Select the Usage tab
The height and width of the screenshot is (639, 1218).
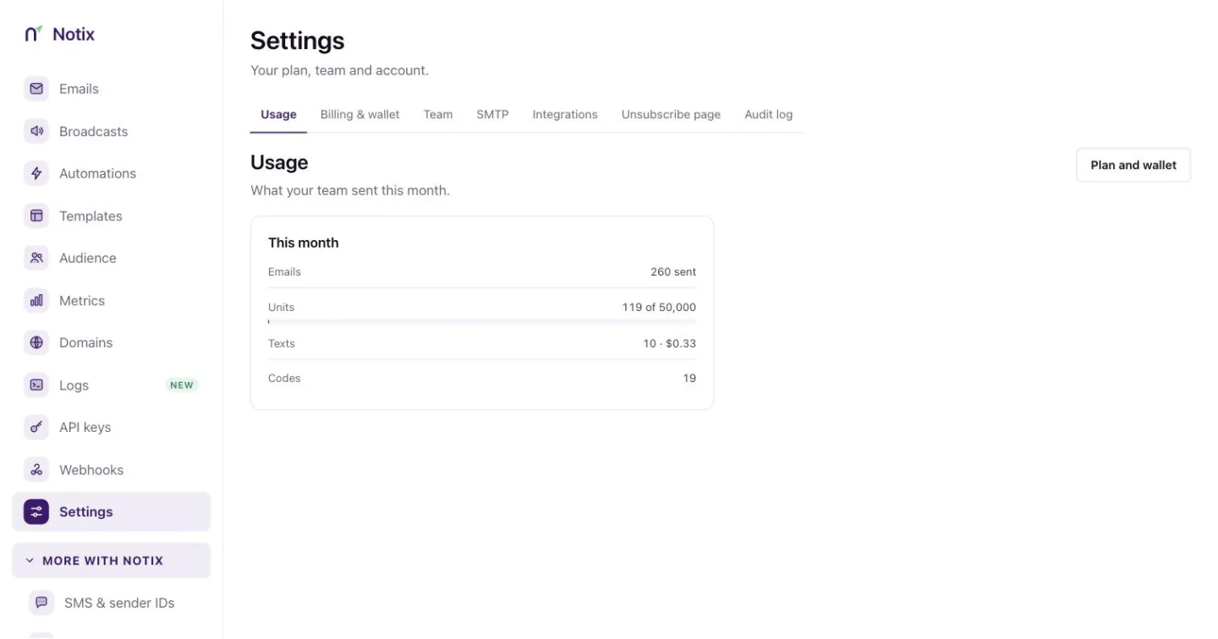(x=278, y=114)
